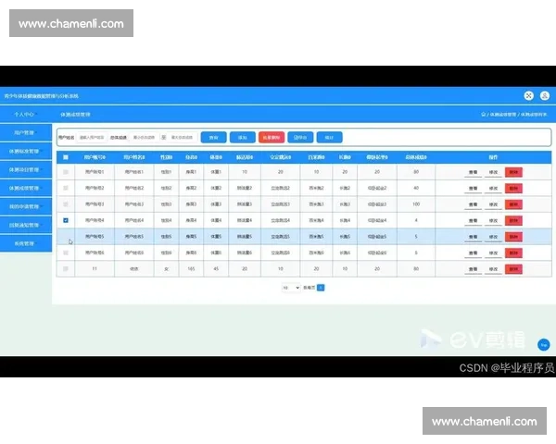Check the checkbox for row 用户账号1
The height and width of the screenshot is (444, 556).
point(66,172)
